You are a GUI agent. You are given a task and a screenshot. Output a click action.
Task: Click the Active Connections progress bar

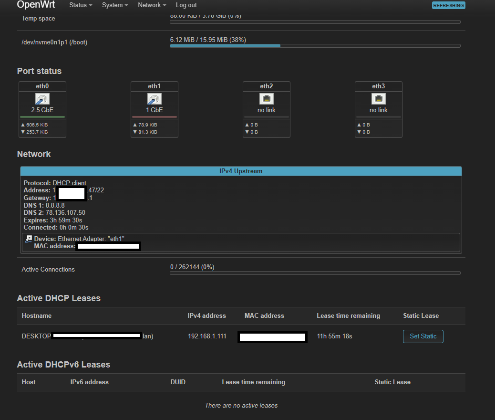[x=315, y=273]
